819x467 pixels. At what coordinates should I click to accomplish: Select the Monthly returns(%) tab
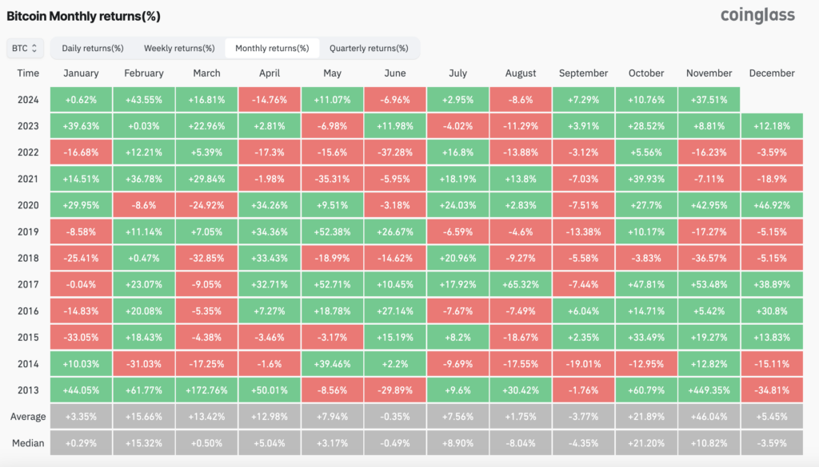pyautogui.click(x=272, y=48)
